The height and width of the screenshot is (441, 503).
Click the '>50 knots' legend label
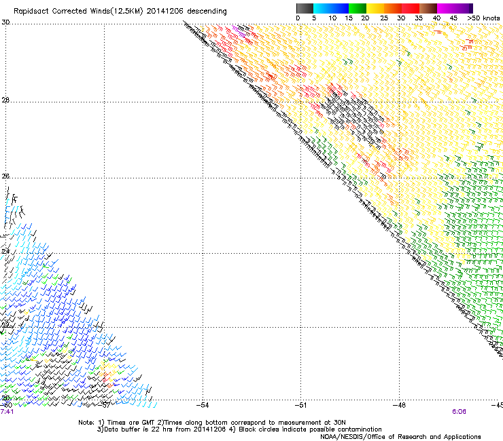pyautogui.click(x=483, y=18)
